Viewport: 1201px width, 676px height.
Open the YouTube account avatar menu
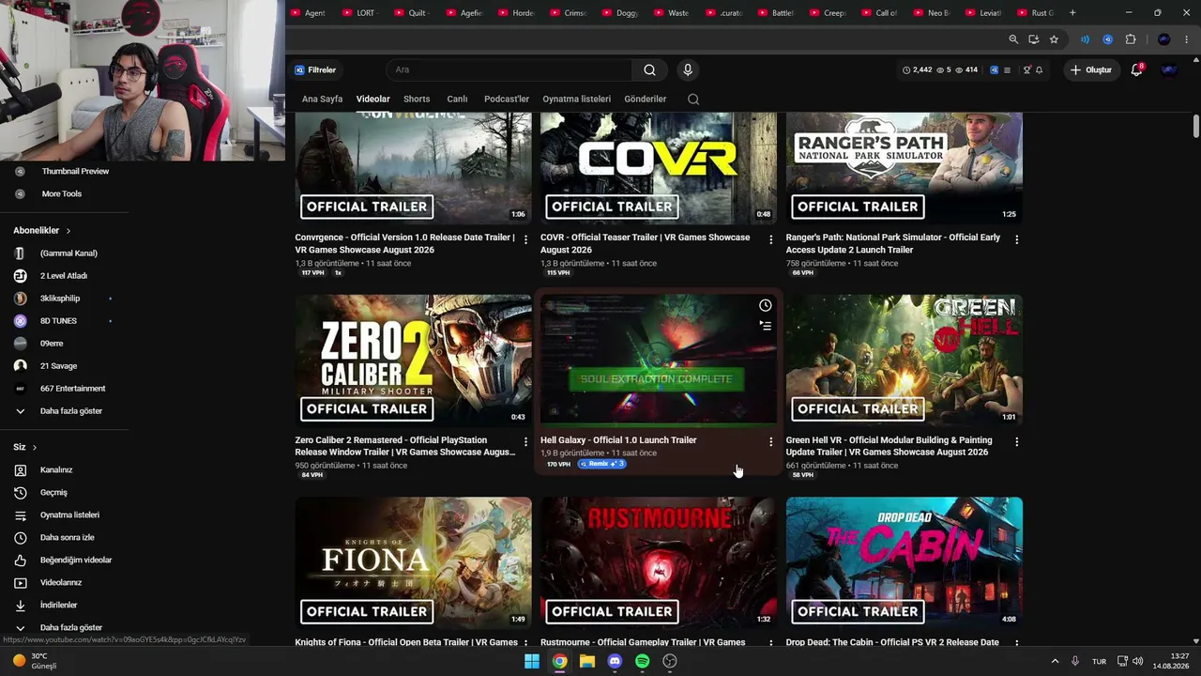1169,69
